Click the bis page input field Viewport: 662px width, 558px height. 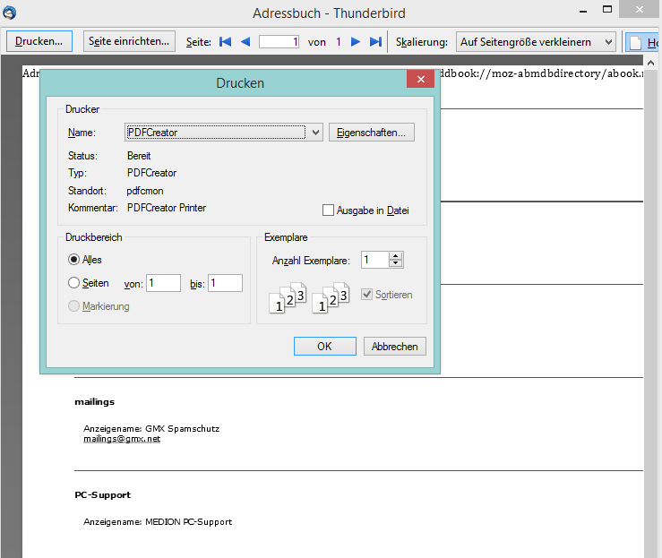pyautogui.click(x=225, y=283)
